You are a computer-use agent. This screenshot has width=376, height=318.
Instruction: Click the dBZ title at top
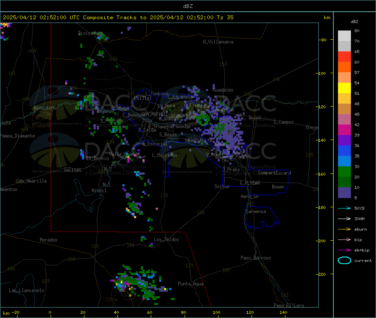[188, 6]
